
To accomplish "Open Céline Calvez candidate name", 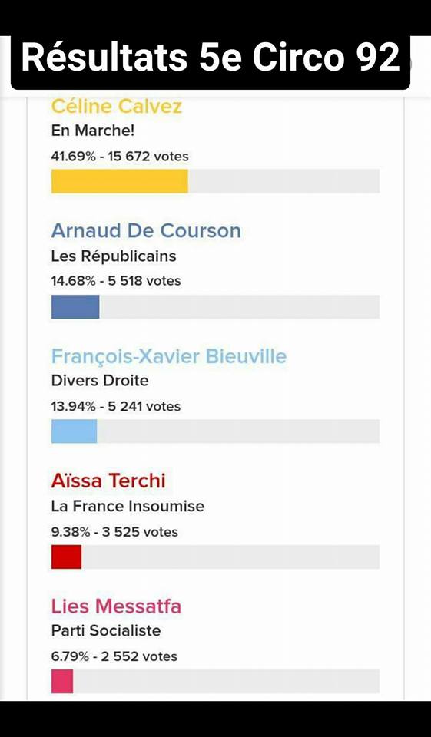I will [x=116, y=106].
